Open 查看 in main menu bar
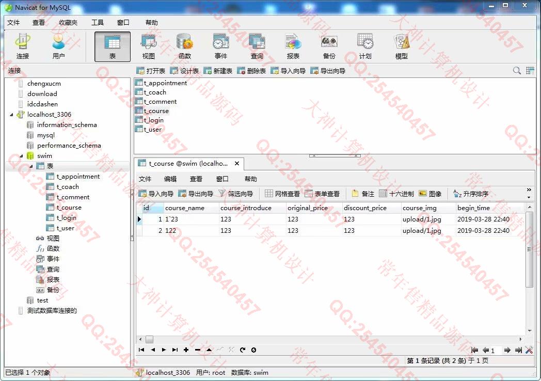 (x=39, y=22)
